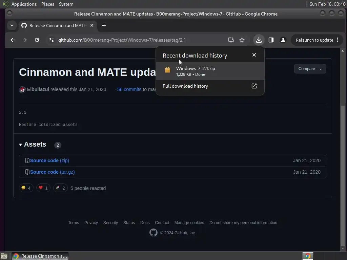Image resolution: width=347 pixels, height=260 pixels.
Task: Click the file icon beside Source code (tar.gz)
Action: click(27, 172)
